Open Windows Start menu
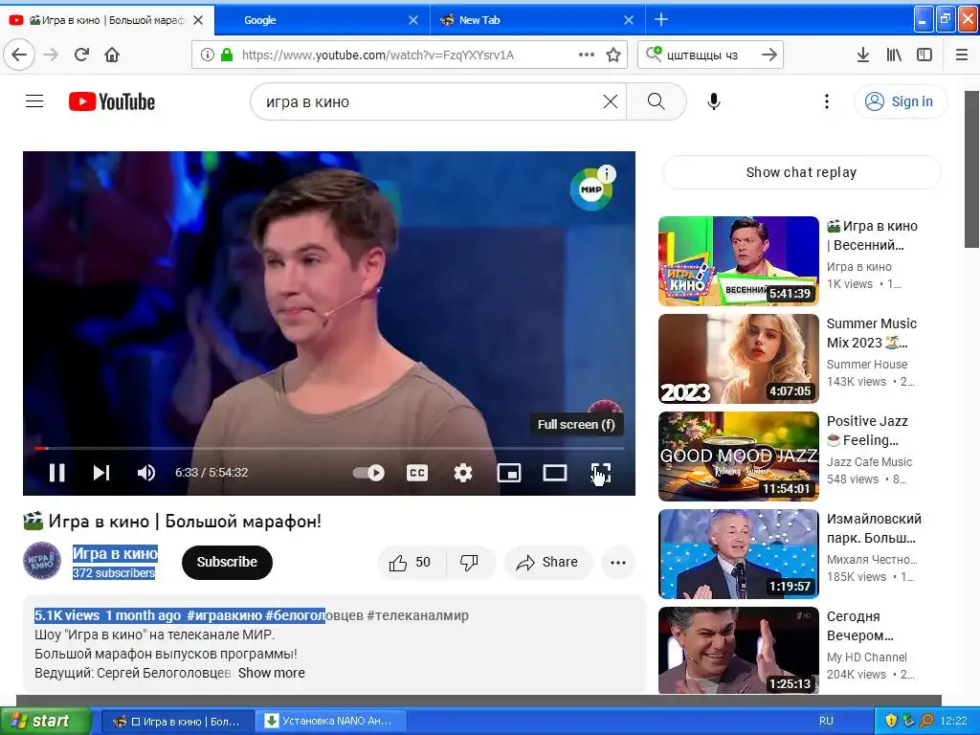 (46, 722)
